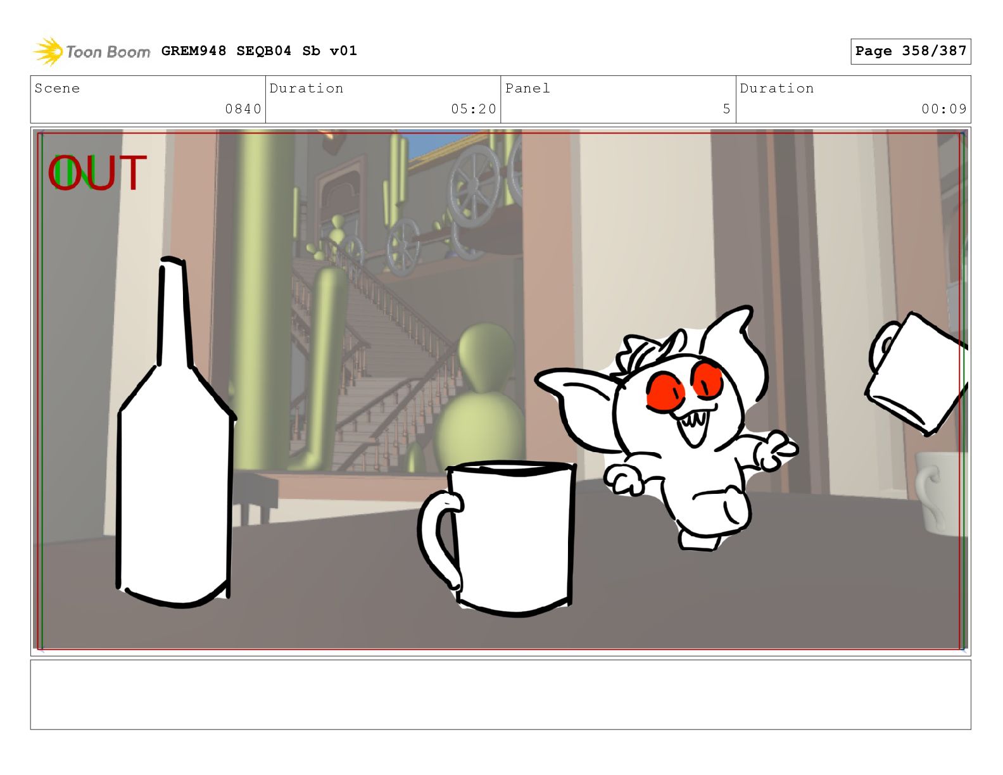Click scene duration value 05:20
Screen dimensions: 1003x775
474,109
